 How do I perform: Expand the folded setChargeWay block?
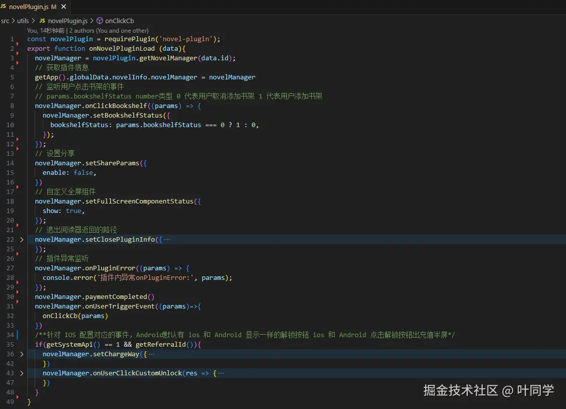(x=22, y=354)
